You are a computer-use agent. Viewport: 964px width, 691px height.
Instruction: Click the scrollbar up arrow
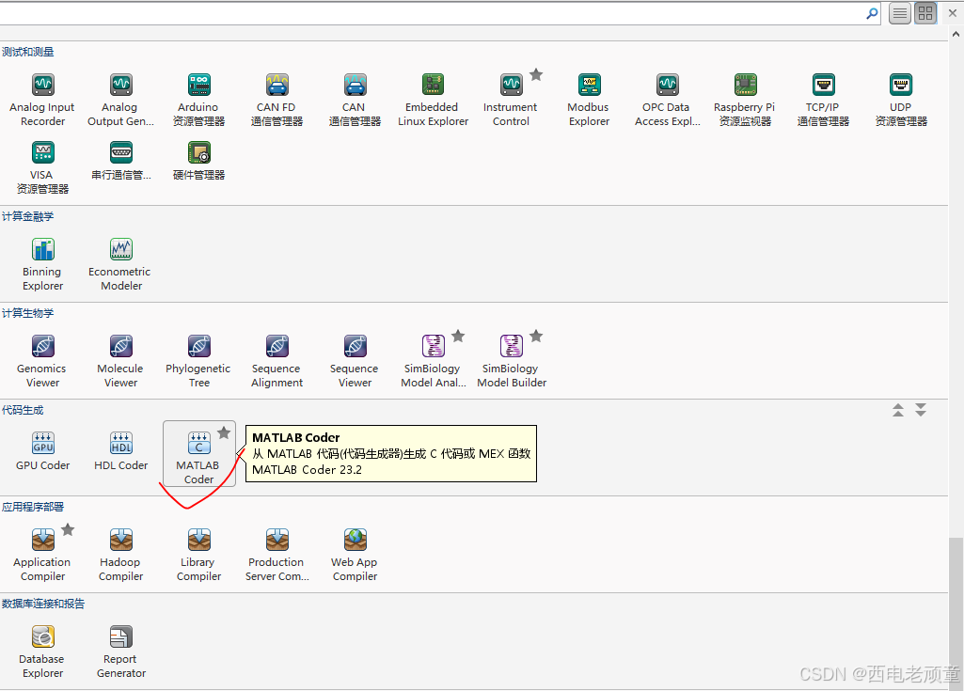[x=956, y=35]
